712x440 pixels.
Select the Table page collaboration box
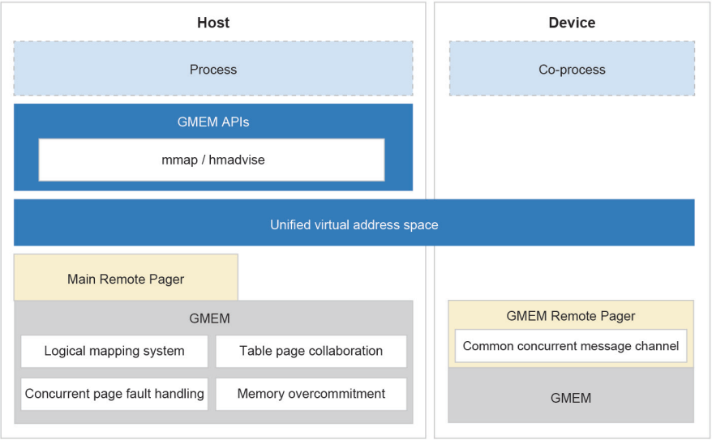pyautogui.click(x=311, y=351)
